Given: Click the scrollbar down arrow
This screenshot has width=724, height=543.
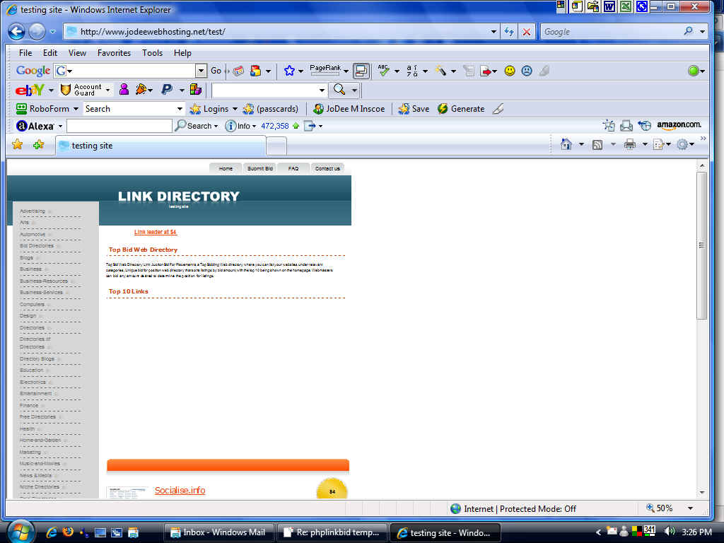Looking at the screenshot, I should (702, 492).
